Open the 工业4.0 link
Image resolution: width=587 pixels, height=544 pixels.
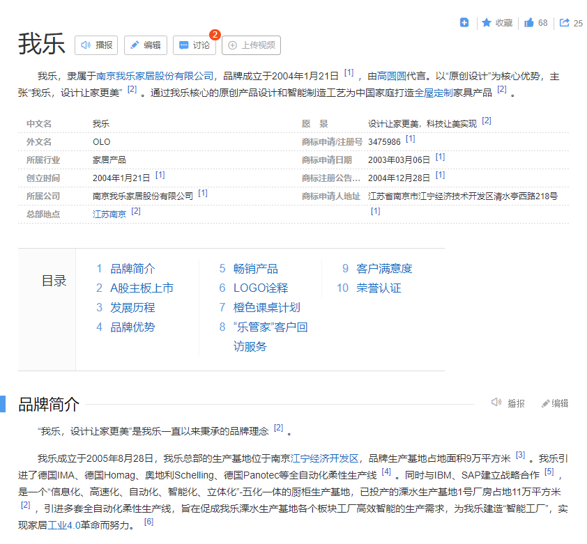(64, 525)
